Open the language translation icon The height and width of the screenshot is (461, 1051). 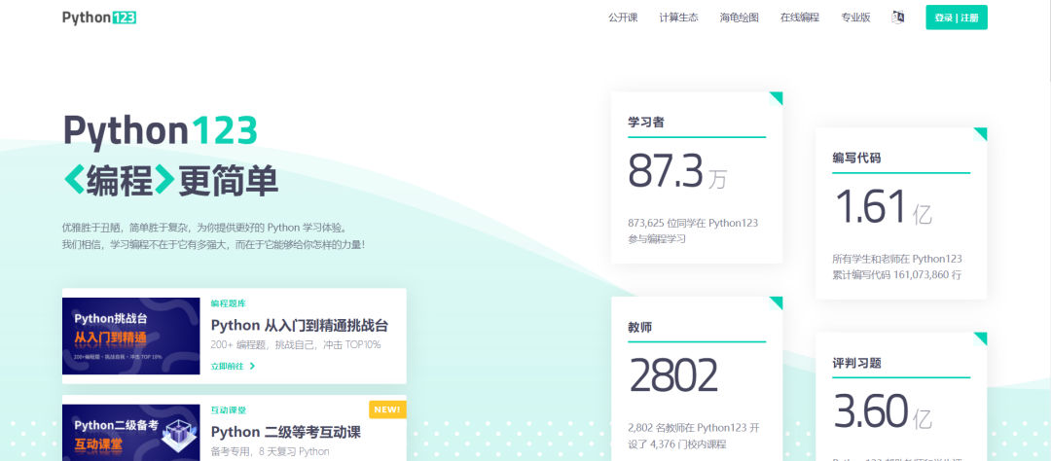click(x=897, y=18)
